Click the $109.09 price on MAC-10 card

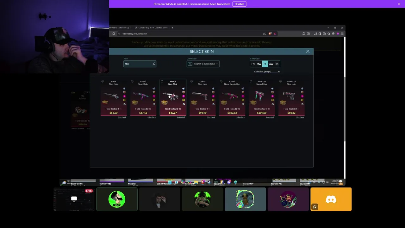262,113
